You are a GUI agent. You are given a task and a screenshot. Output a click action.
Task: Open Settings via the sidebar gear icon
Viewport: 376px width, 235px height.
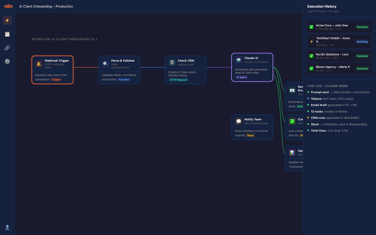(x=7, y=61)
